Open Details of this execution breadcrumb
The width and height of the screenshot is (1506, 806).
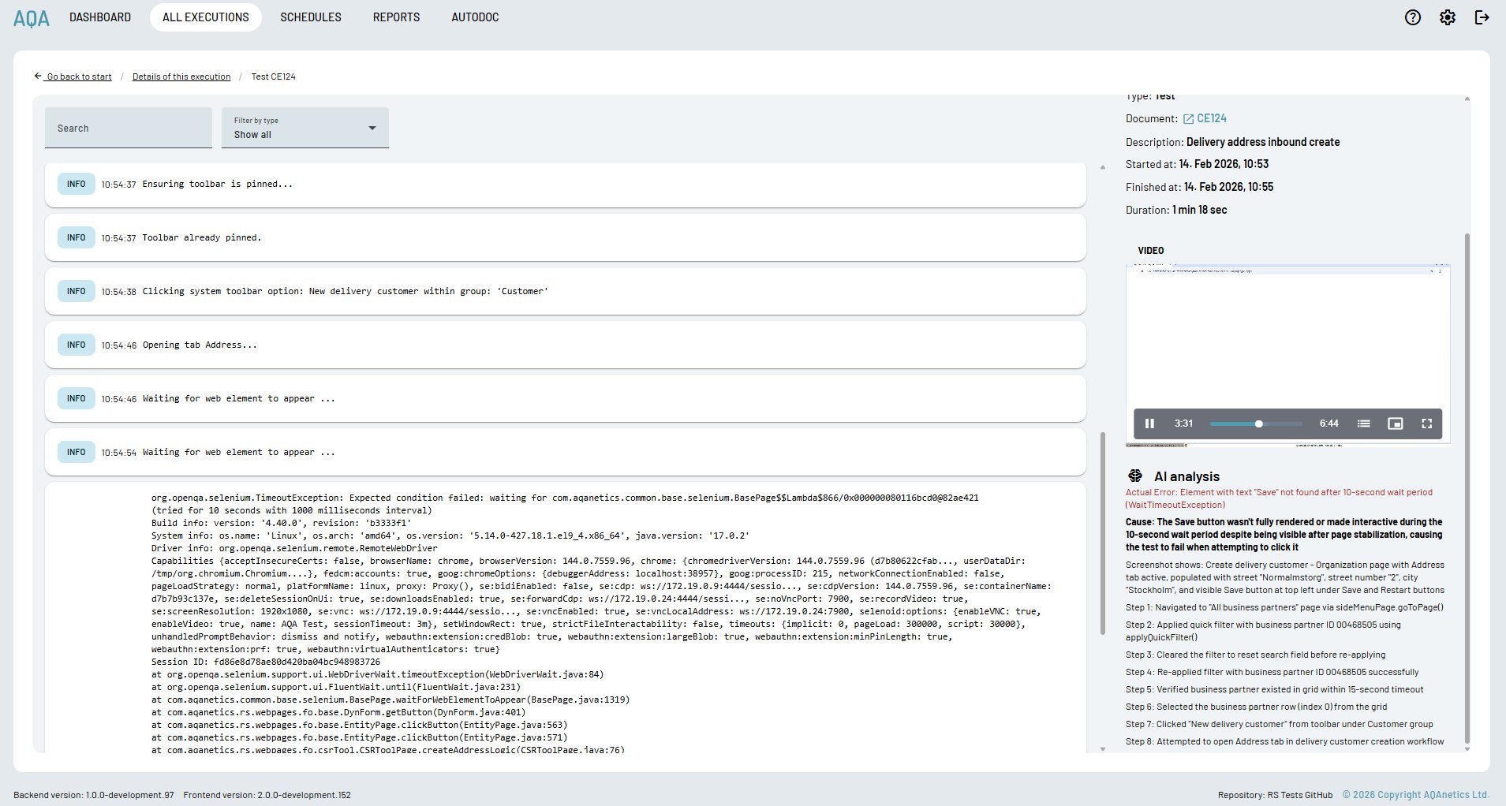[181, 76]
